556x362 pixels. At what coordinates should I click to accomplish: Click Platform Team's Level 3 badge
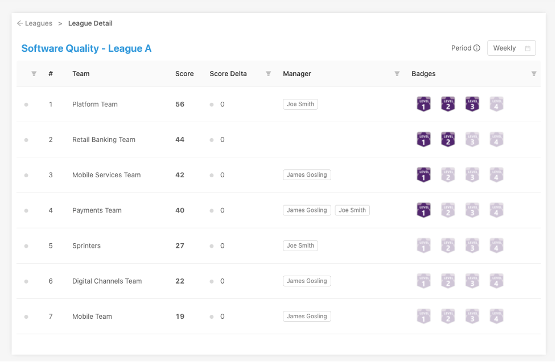472,104
